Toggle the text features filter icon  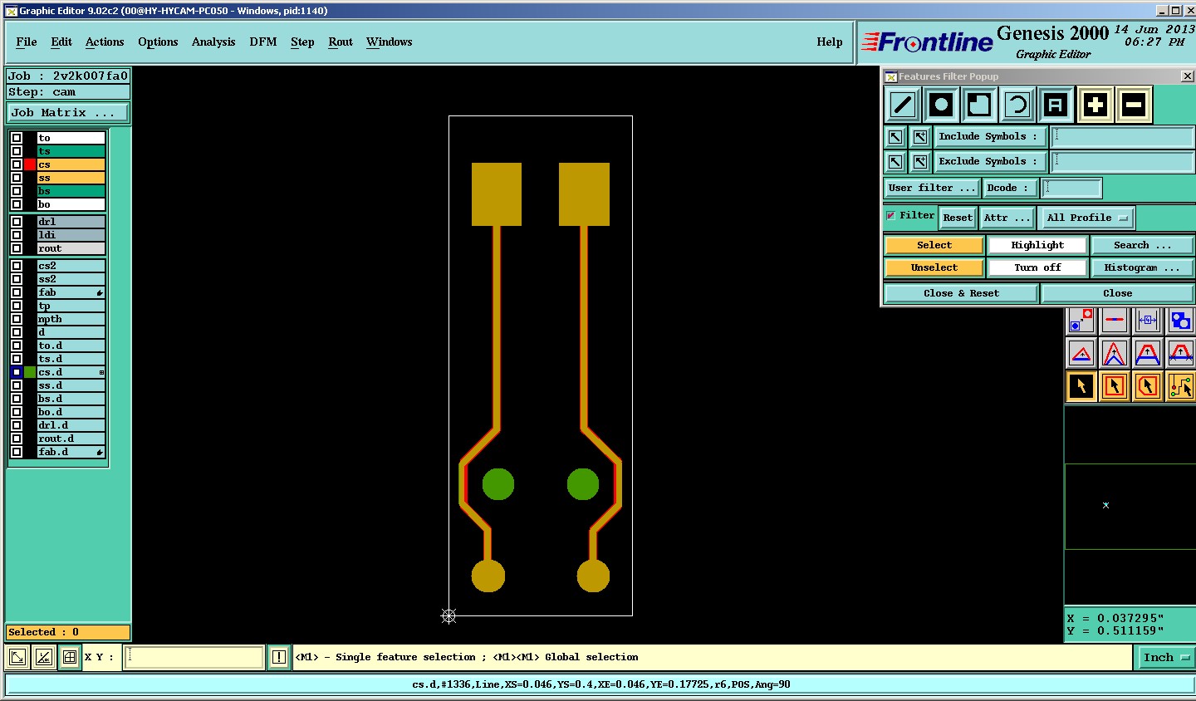pyautogui.click(x=1055, y=105)
